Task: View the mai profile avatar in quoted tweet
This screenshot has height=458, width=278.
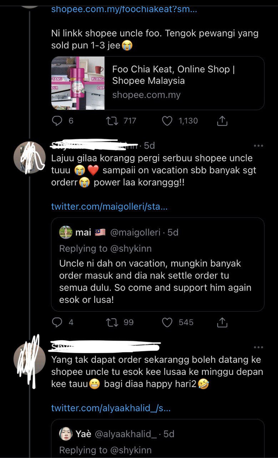Action: point(66,233)
